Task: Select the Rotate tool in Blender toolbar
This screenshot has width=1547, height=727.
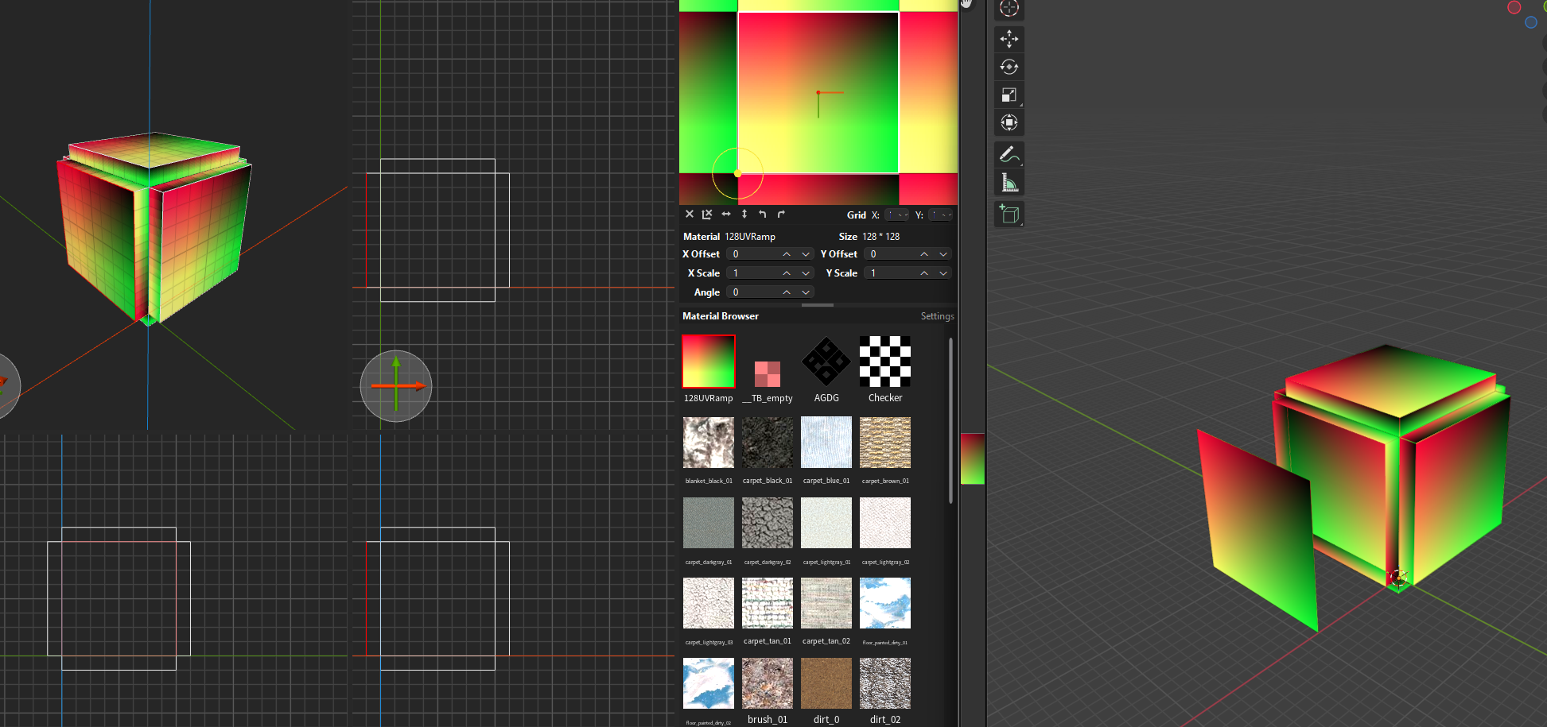Action: 1009,67
